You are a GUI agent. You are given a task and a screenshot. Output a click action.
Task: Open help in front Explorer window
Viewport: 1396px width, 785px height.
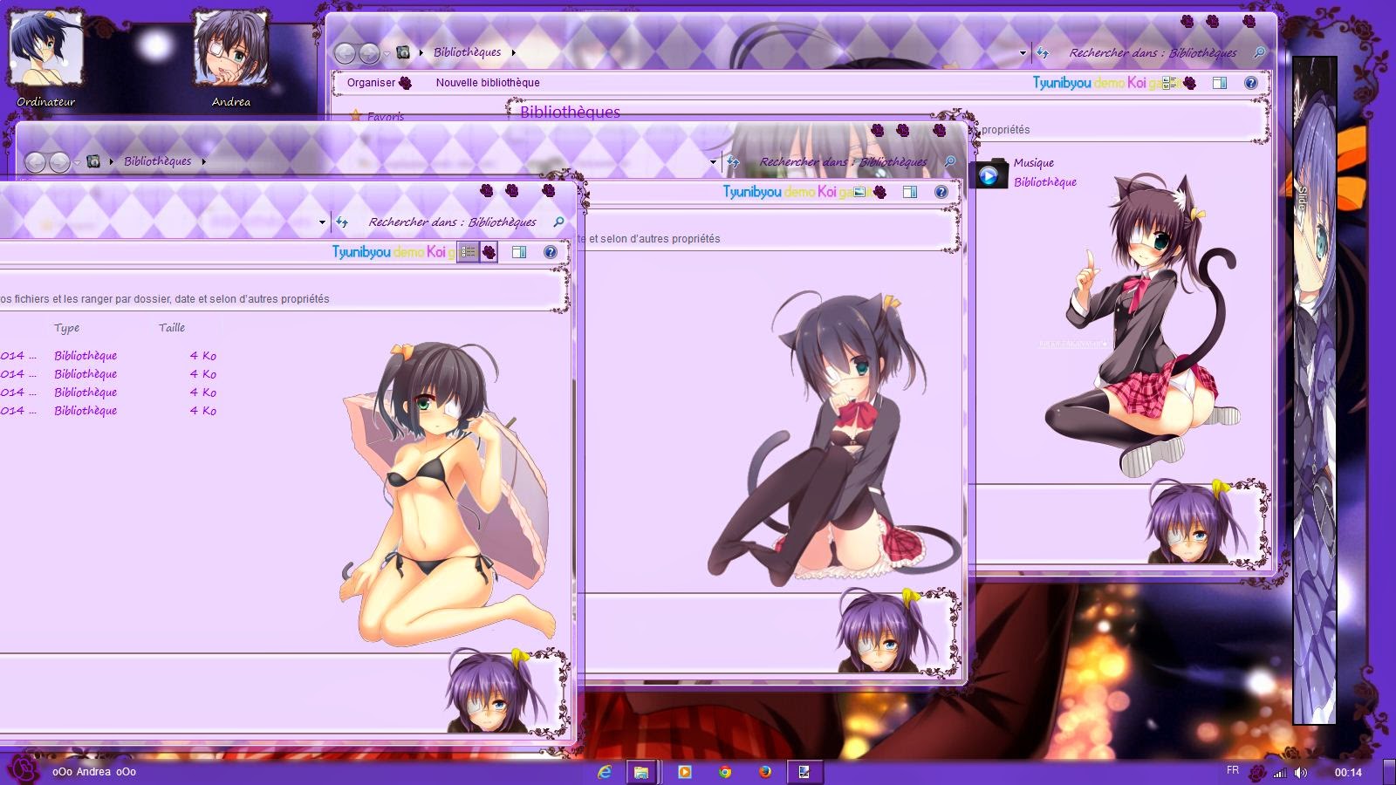coord(551,252)
